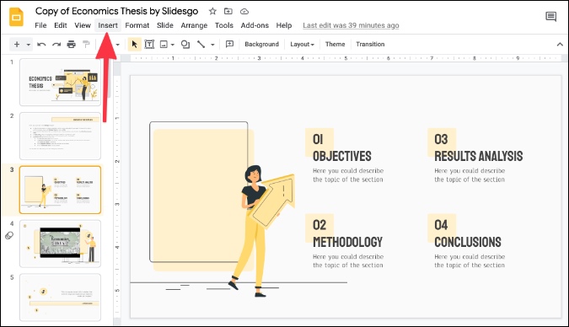
Task: Expand the line type dropdown arrow
Action: click(212, 45)
